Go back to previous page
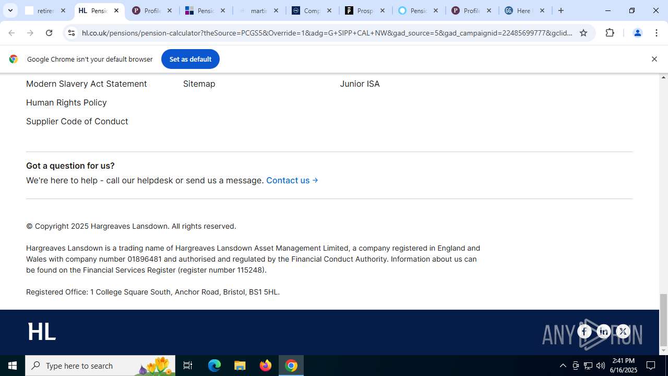The image size is (668, 376). click(x=11, y=33)
